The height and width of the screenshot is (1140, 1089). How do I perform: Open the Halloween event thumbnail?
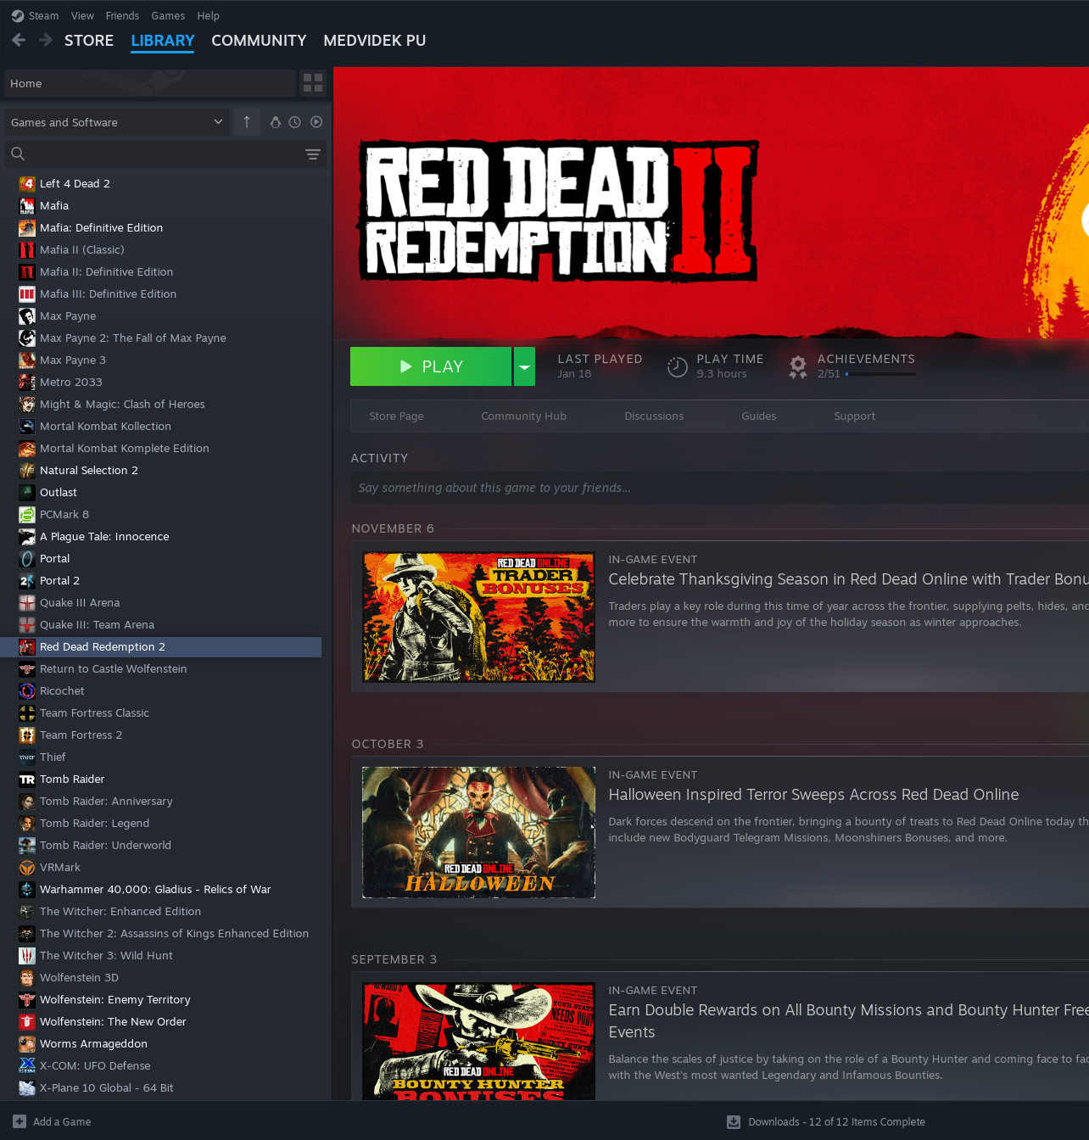[x=478, y=832]
